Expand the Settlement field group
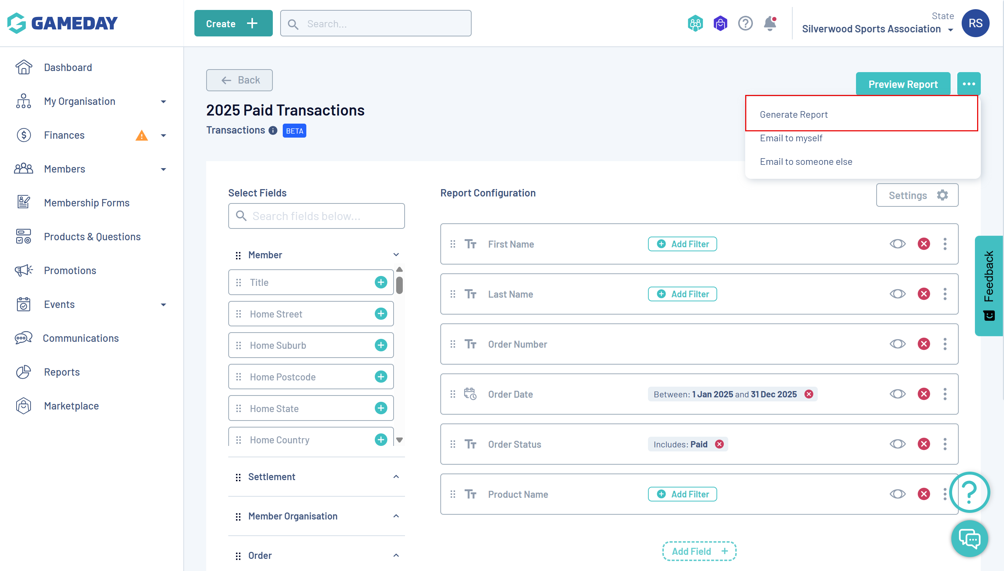1004x571 pixels. 396,477
